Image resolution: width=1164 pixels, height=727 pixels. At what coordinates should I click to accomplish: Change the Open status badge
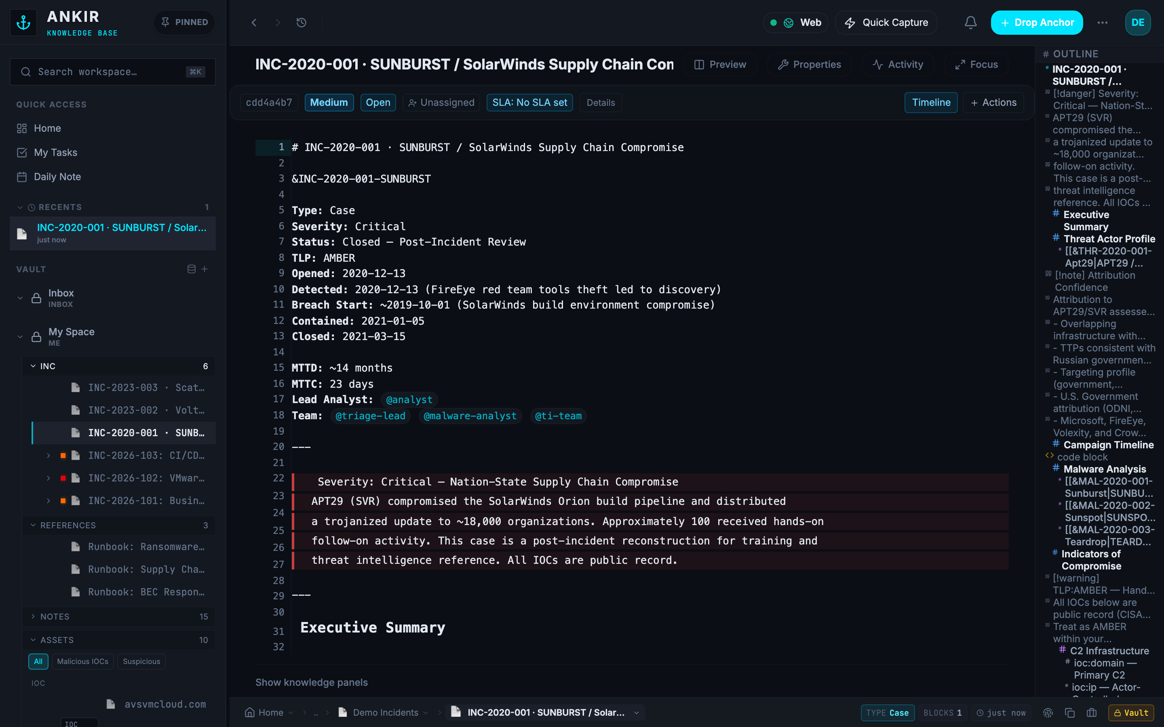pyautogui.click(x=378, y=103)
